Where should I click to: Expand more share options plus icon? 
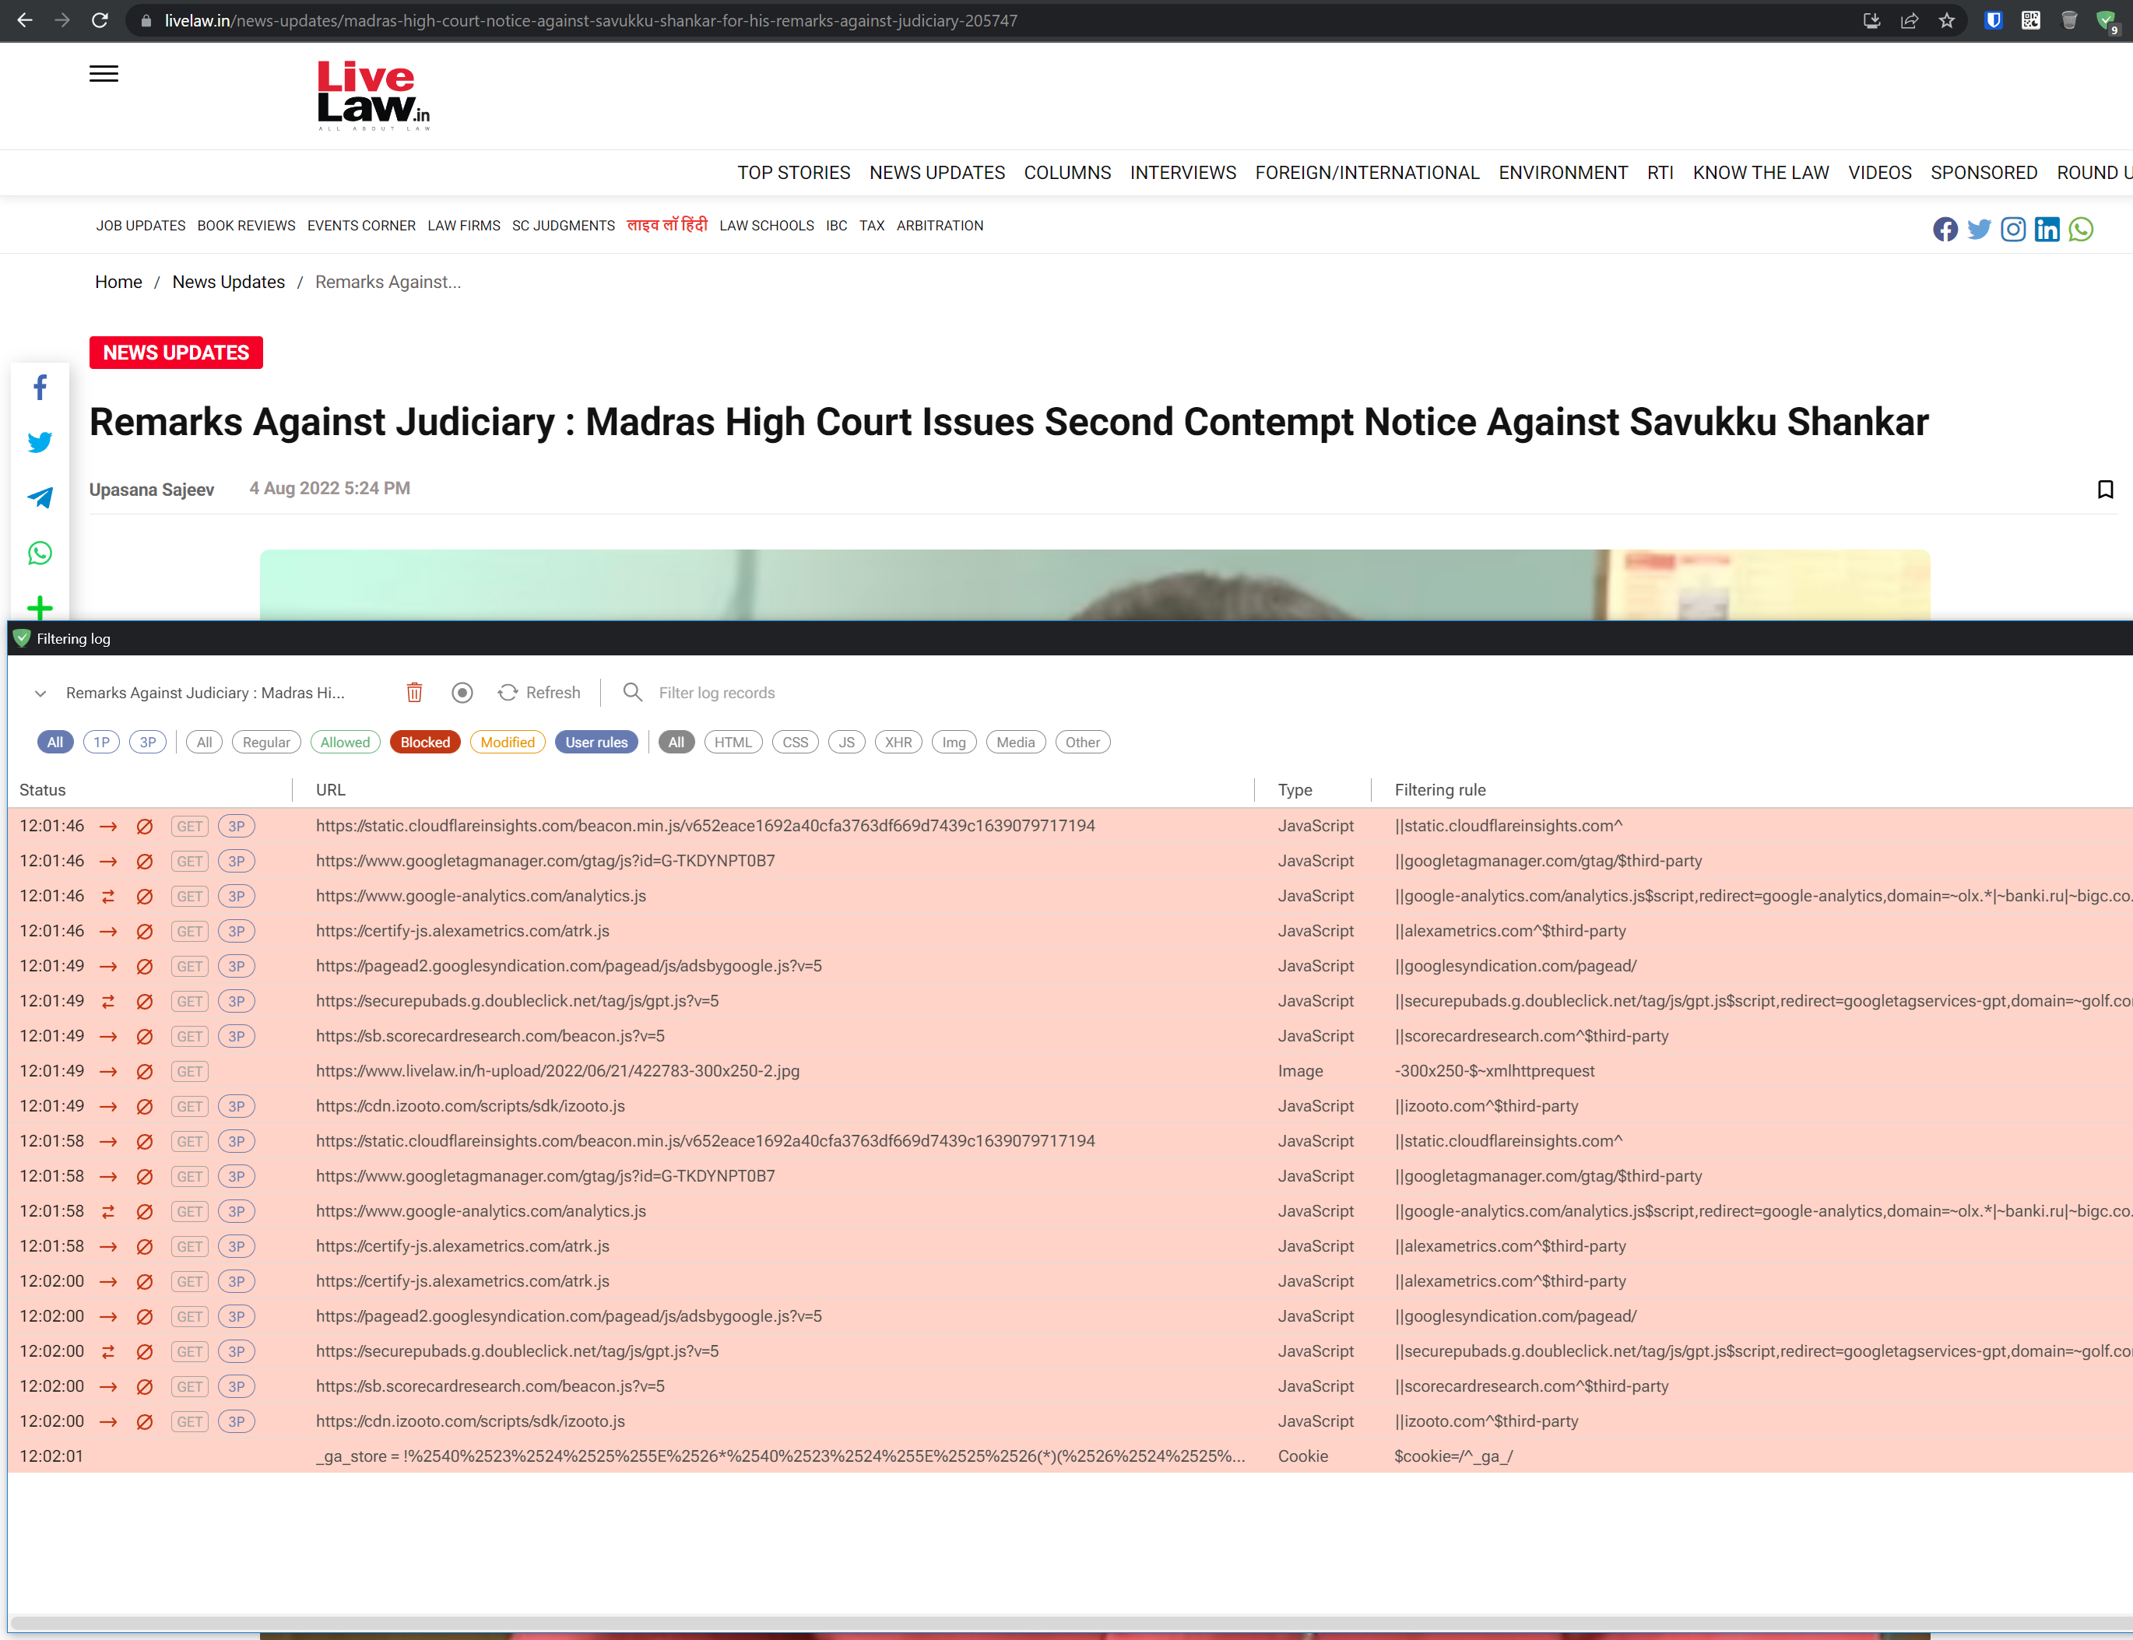point(40,608)
